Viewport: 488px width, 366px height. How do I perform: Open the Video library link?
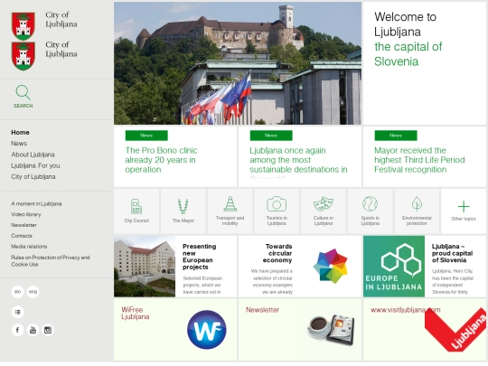(26, 214)
